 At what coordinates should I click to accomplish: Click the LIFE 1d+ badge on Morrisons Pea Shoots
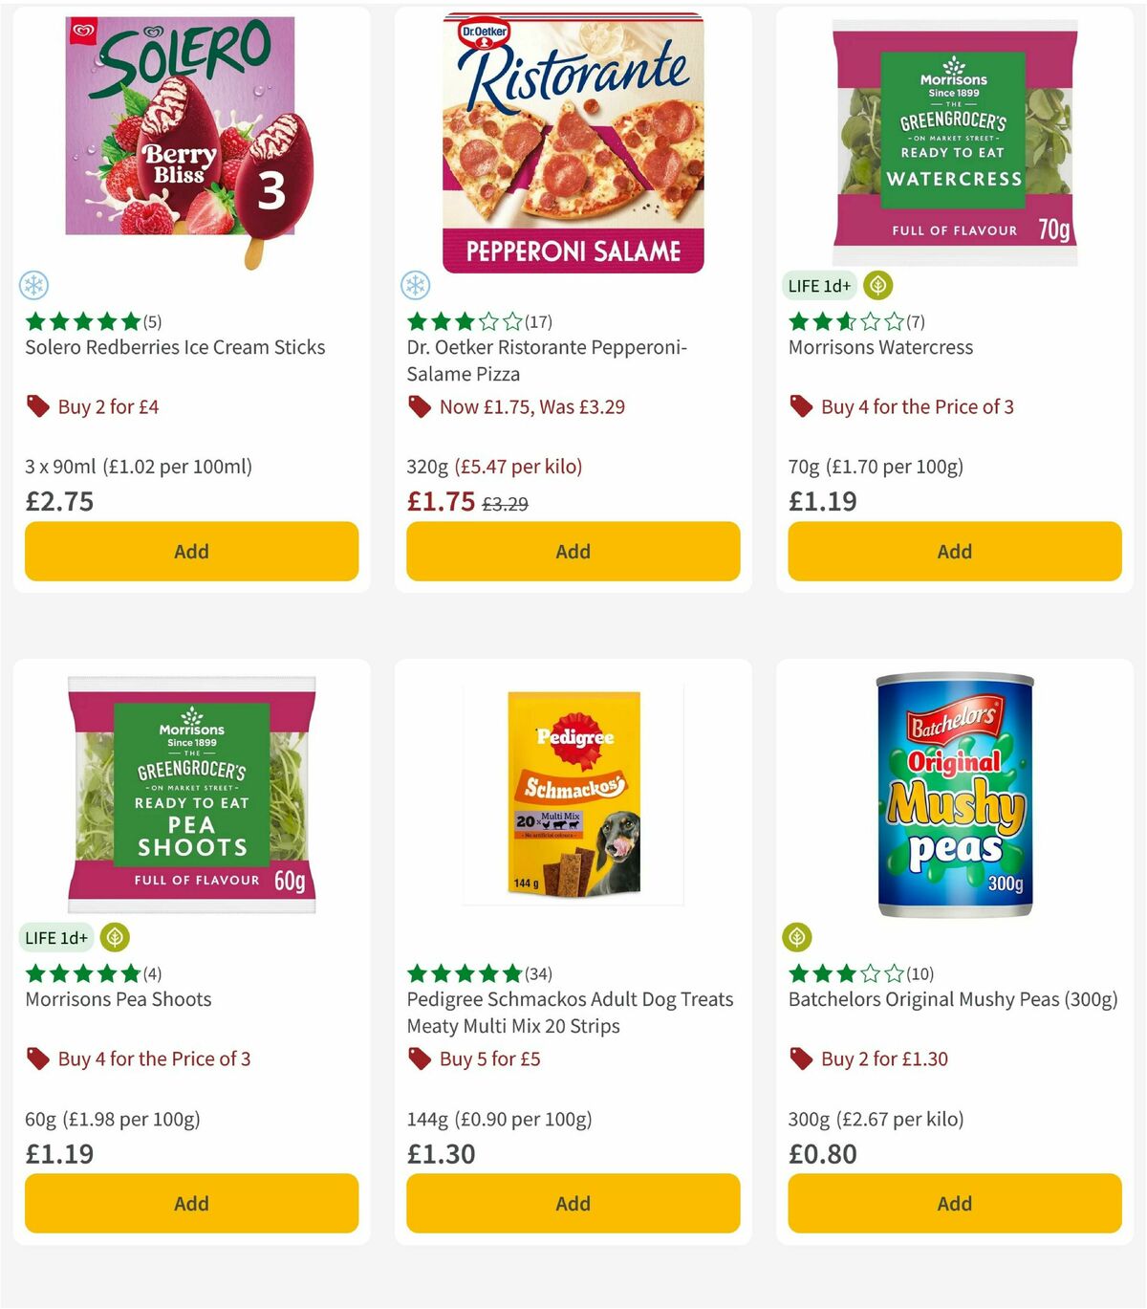click(x=56, y=938)
